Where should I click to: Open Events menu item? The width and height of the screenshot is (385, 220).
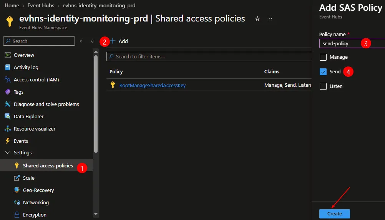pyautogui.click(x=21, y=141)
